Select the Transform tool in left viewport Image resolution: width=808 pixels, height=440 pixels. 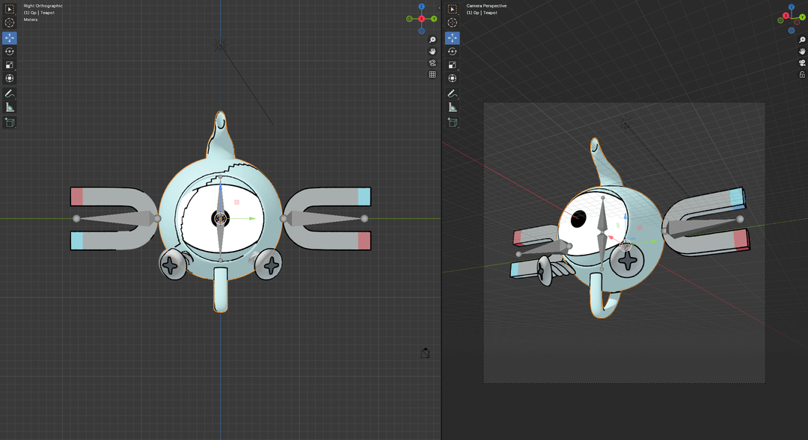point(10,78)
